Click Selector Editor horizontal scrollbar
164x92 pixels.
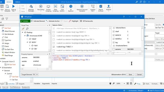[77, 53]
